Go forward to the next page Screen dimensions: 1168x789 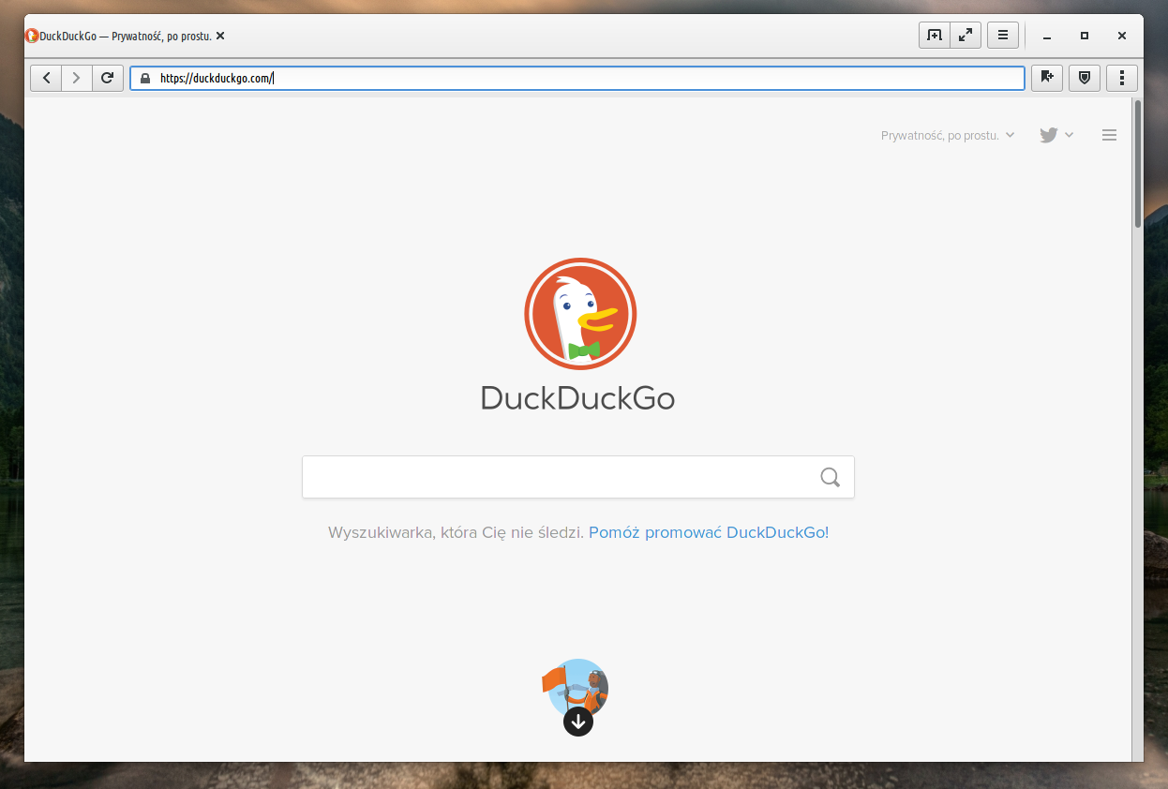77,78
